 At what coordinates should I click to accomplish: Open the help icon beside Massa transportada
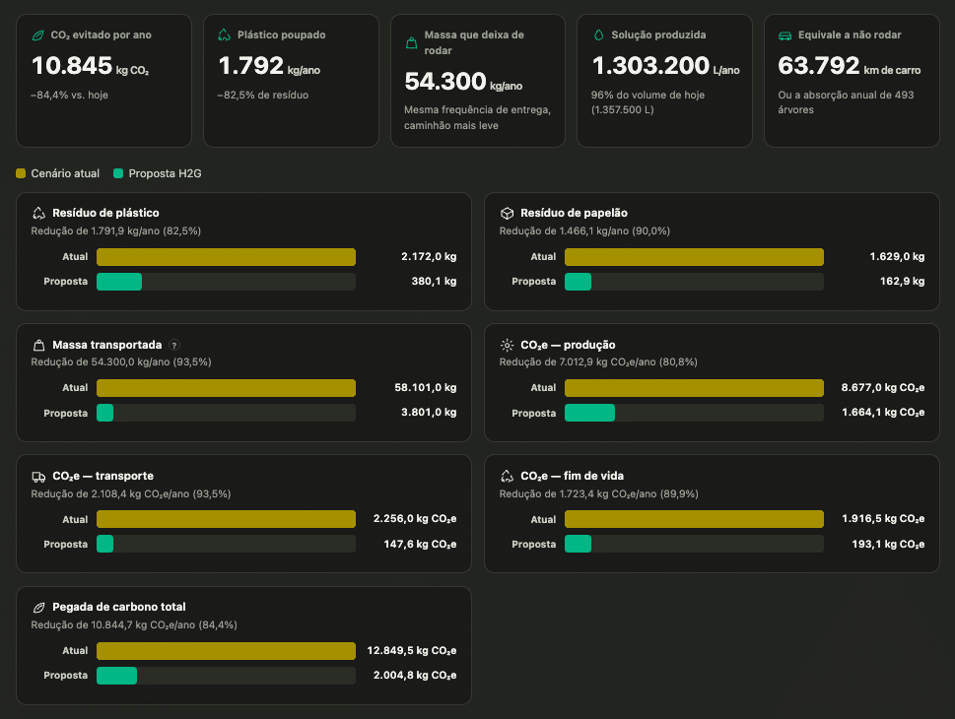[174, 345]
